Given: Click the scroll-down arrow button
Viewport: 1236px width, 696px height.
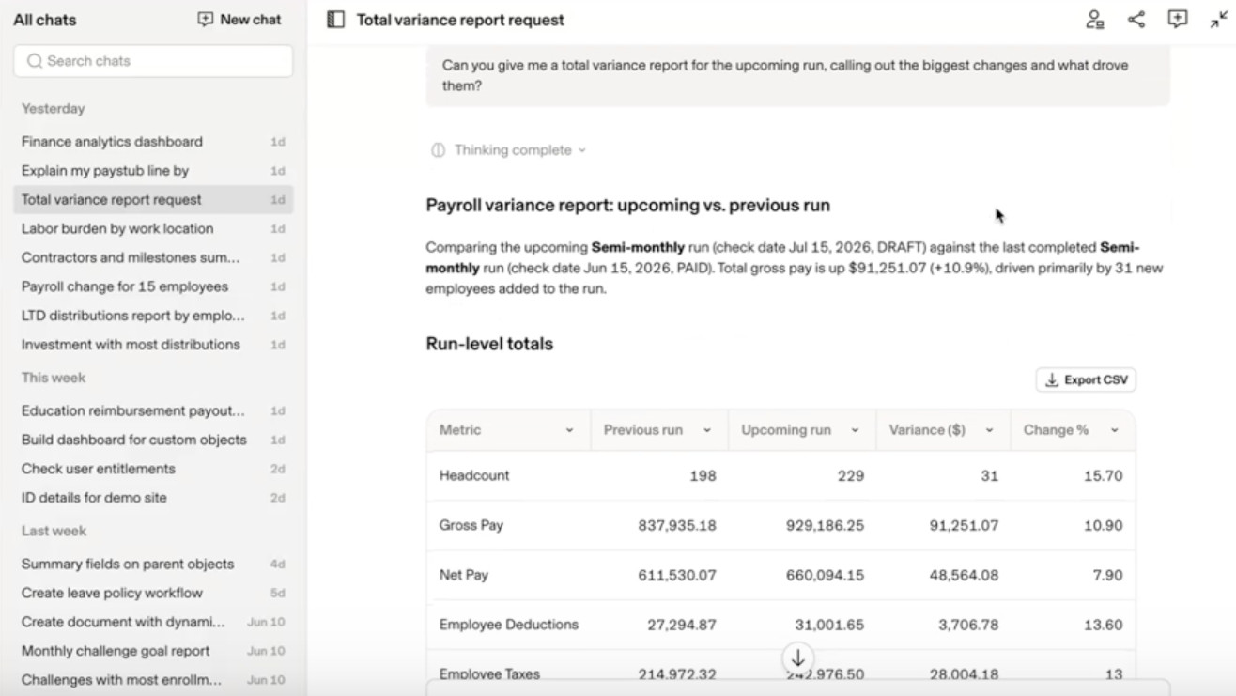Looking at the screenshot, I should coord(797,658).
